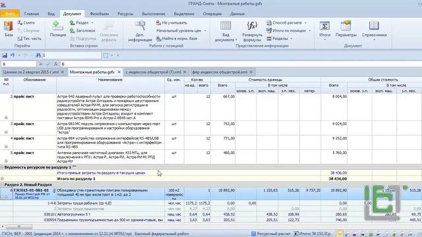The width and height of the screenshot is (422, 237).
Task: Expand position 4 Астра-984 row
Action: coord(6,147)
